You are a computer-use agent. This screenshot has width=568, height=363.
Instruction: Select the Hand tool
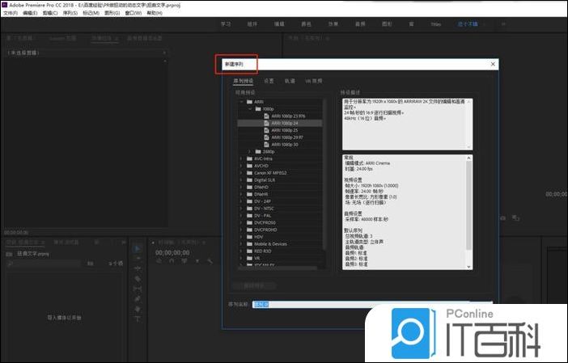pos(138,309)
